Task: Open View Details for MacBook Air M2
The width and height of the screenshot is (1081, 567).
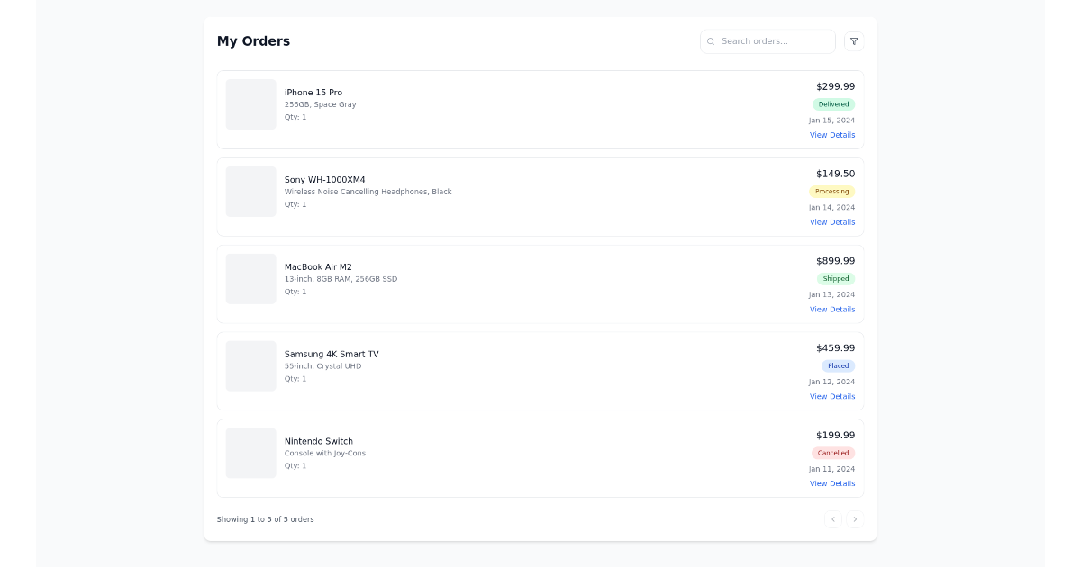Action: pyautogui.click(x=832, y=309)
